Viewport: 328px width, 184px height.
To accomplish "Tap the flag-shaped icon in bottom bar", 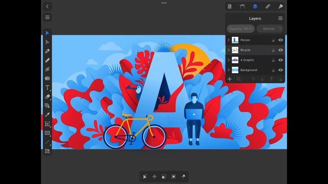I will click(x=183, y=176).
